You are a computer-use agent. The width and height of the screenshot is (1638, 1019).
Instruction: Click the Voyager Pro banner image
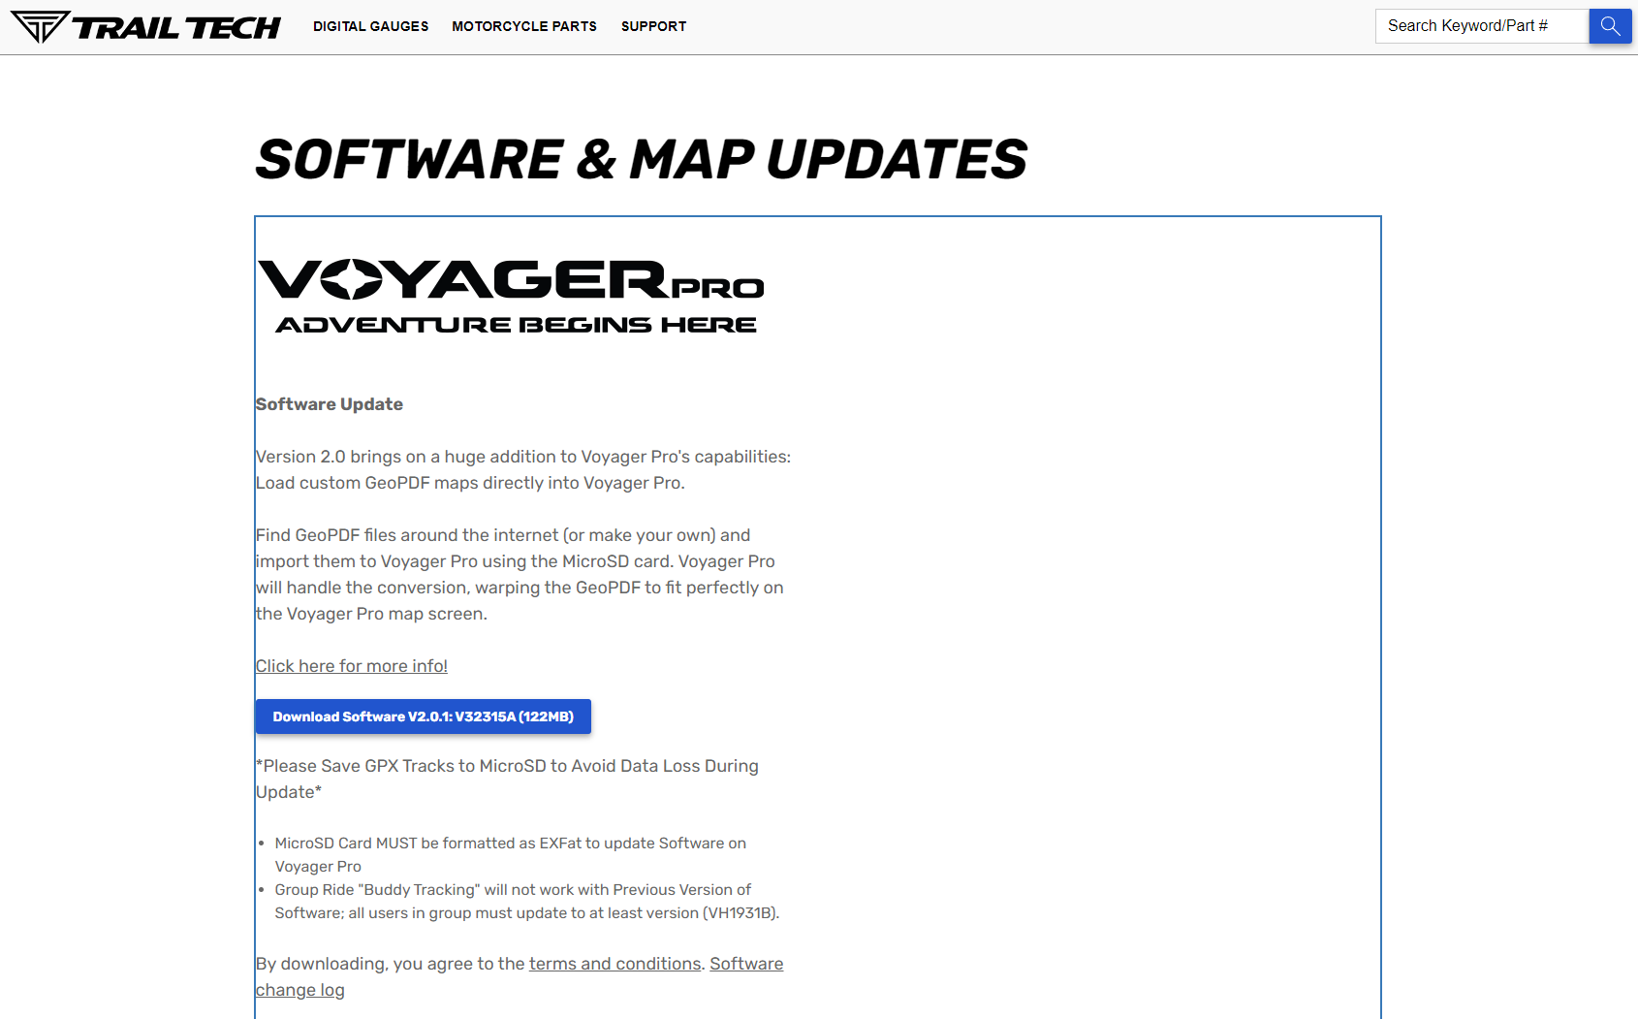point(511,297)
